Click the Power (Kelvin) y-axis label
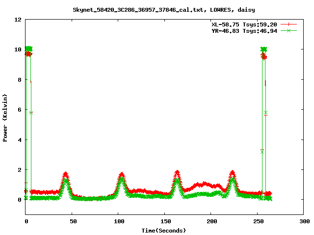The height and width of the screenshot is (235, 314). (x=5, y=117)
